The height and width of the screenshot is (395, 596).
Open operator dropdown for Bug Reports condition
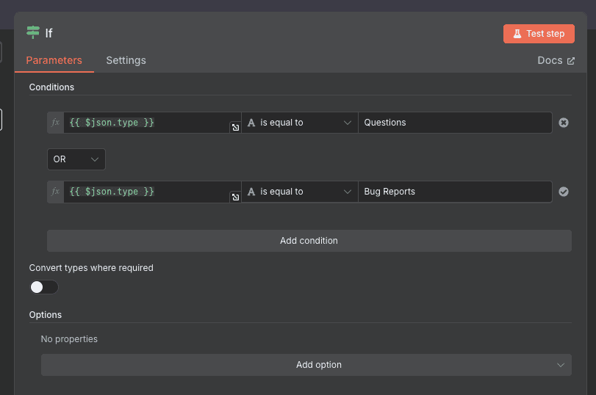point(299,192)
